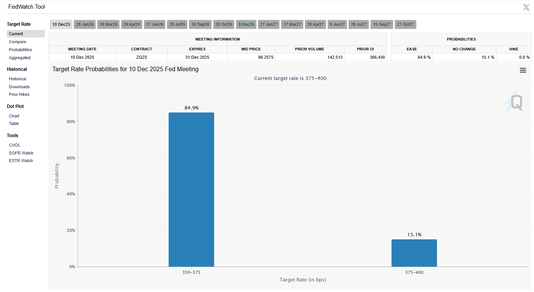The height and width of the screenshot is (292, 534).
Task: Open the Dot Plot Chart
Action: [x=14, y=116]
